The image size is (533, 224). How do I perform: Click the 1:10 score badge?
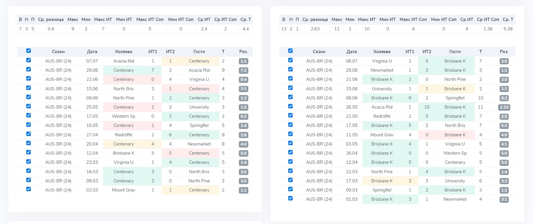click(504, 107)
